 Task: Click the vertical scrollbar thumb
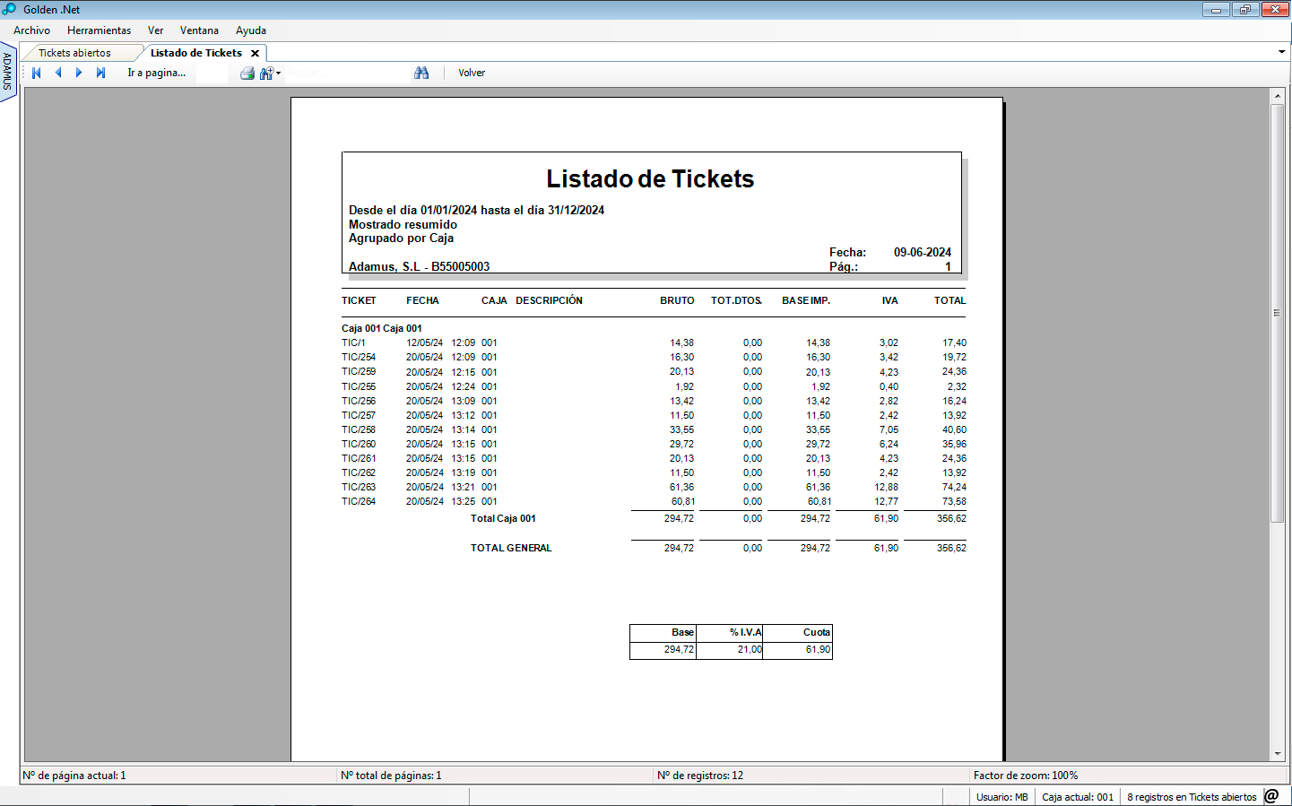[x=1278, y=313]
